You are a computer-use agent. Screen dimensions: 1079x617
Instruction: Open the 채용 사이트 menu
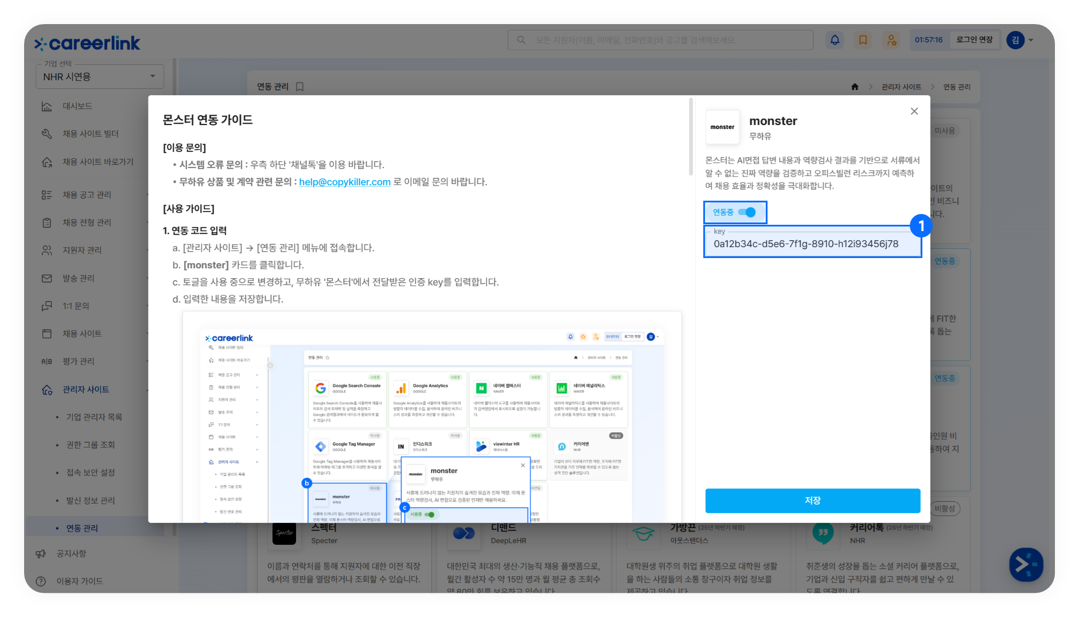(82, 334)
